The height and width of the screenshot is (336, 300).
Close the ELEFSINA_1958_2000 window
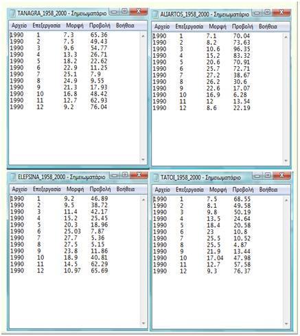point(139,175)
